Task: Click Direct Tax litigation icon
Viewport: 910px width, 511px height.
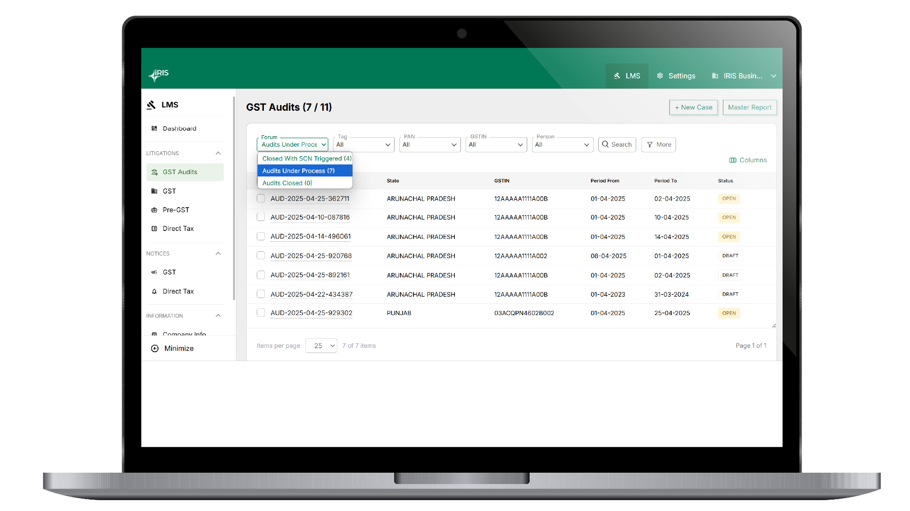Action: click(154, 229)
